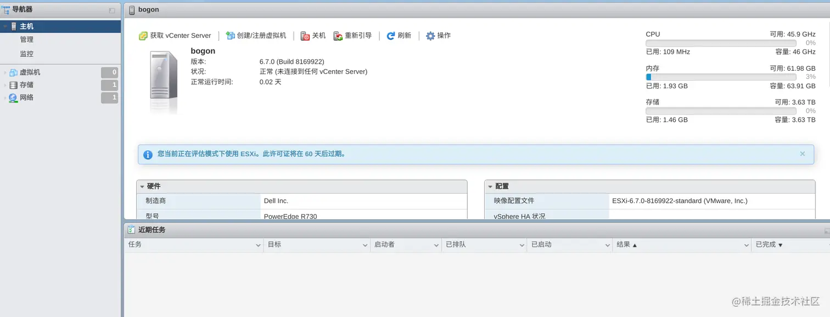Click the Networking count badge 1

tap(110, 98)
